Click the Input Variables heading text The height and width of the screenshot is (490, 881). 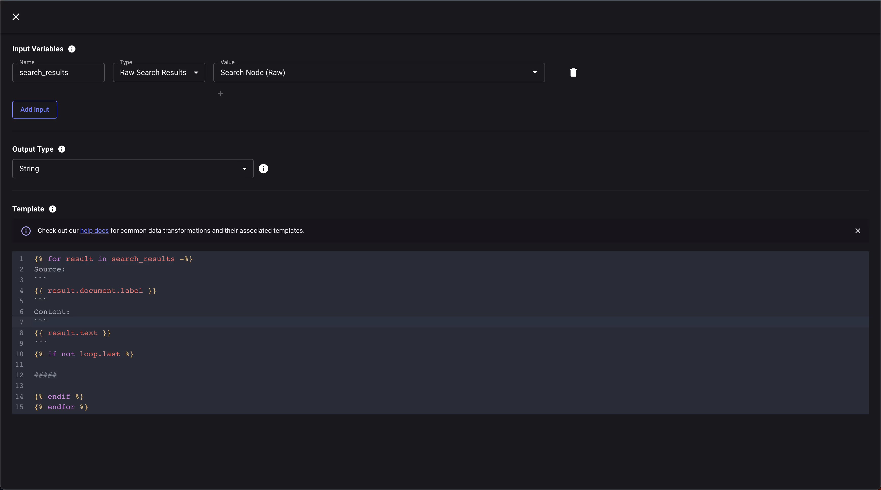pos(38,49)
